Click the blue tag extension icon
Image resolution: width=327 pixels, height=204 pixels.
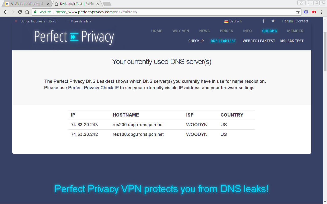pos(306,12)
